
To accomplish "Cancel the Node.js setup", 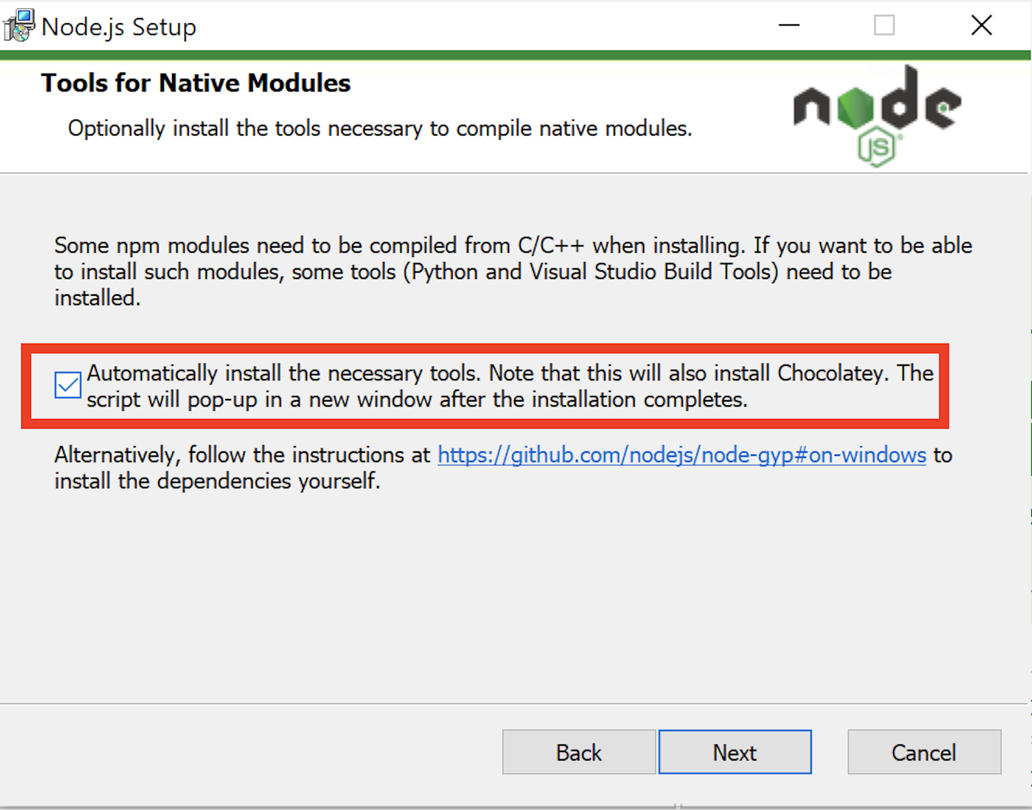I will (x=924, y=752).
